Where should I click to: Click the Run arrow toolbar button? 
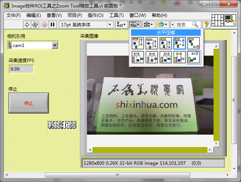(27, 25)
